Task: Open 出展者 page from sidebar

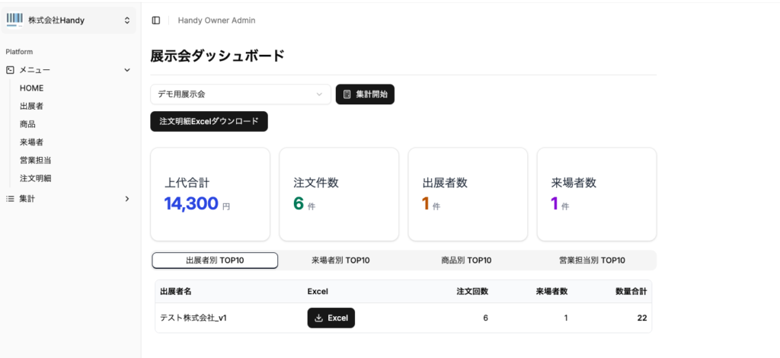Action: (x=31, y=106)
